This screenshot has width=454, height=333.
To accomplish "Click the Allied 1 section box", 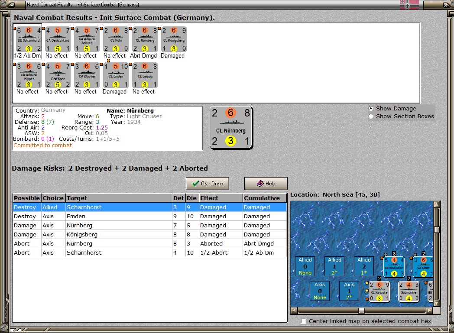I will (x=334, y=266).
